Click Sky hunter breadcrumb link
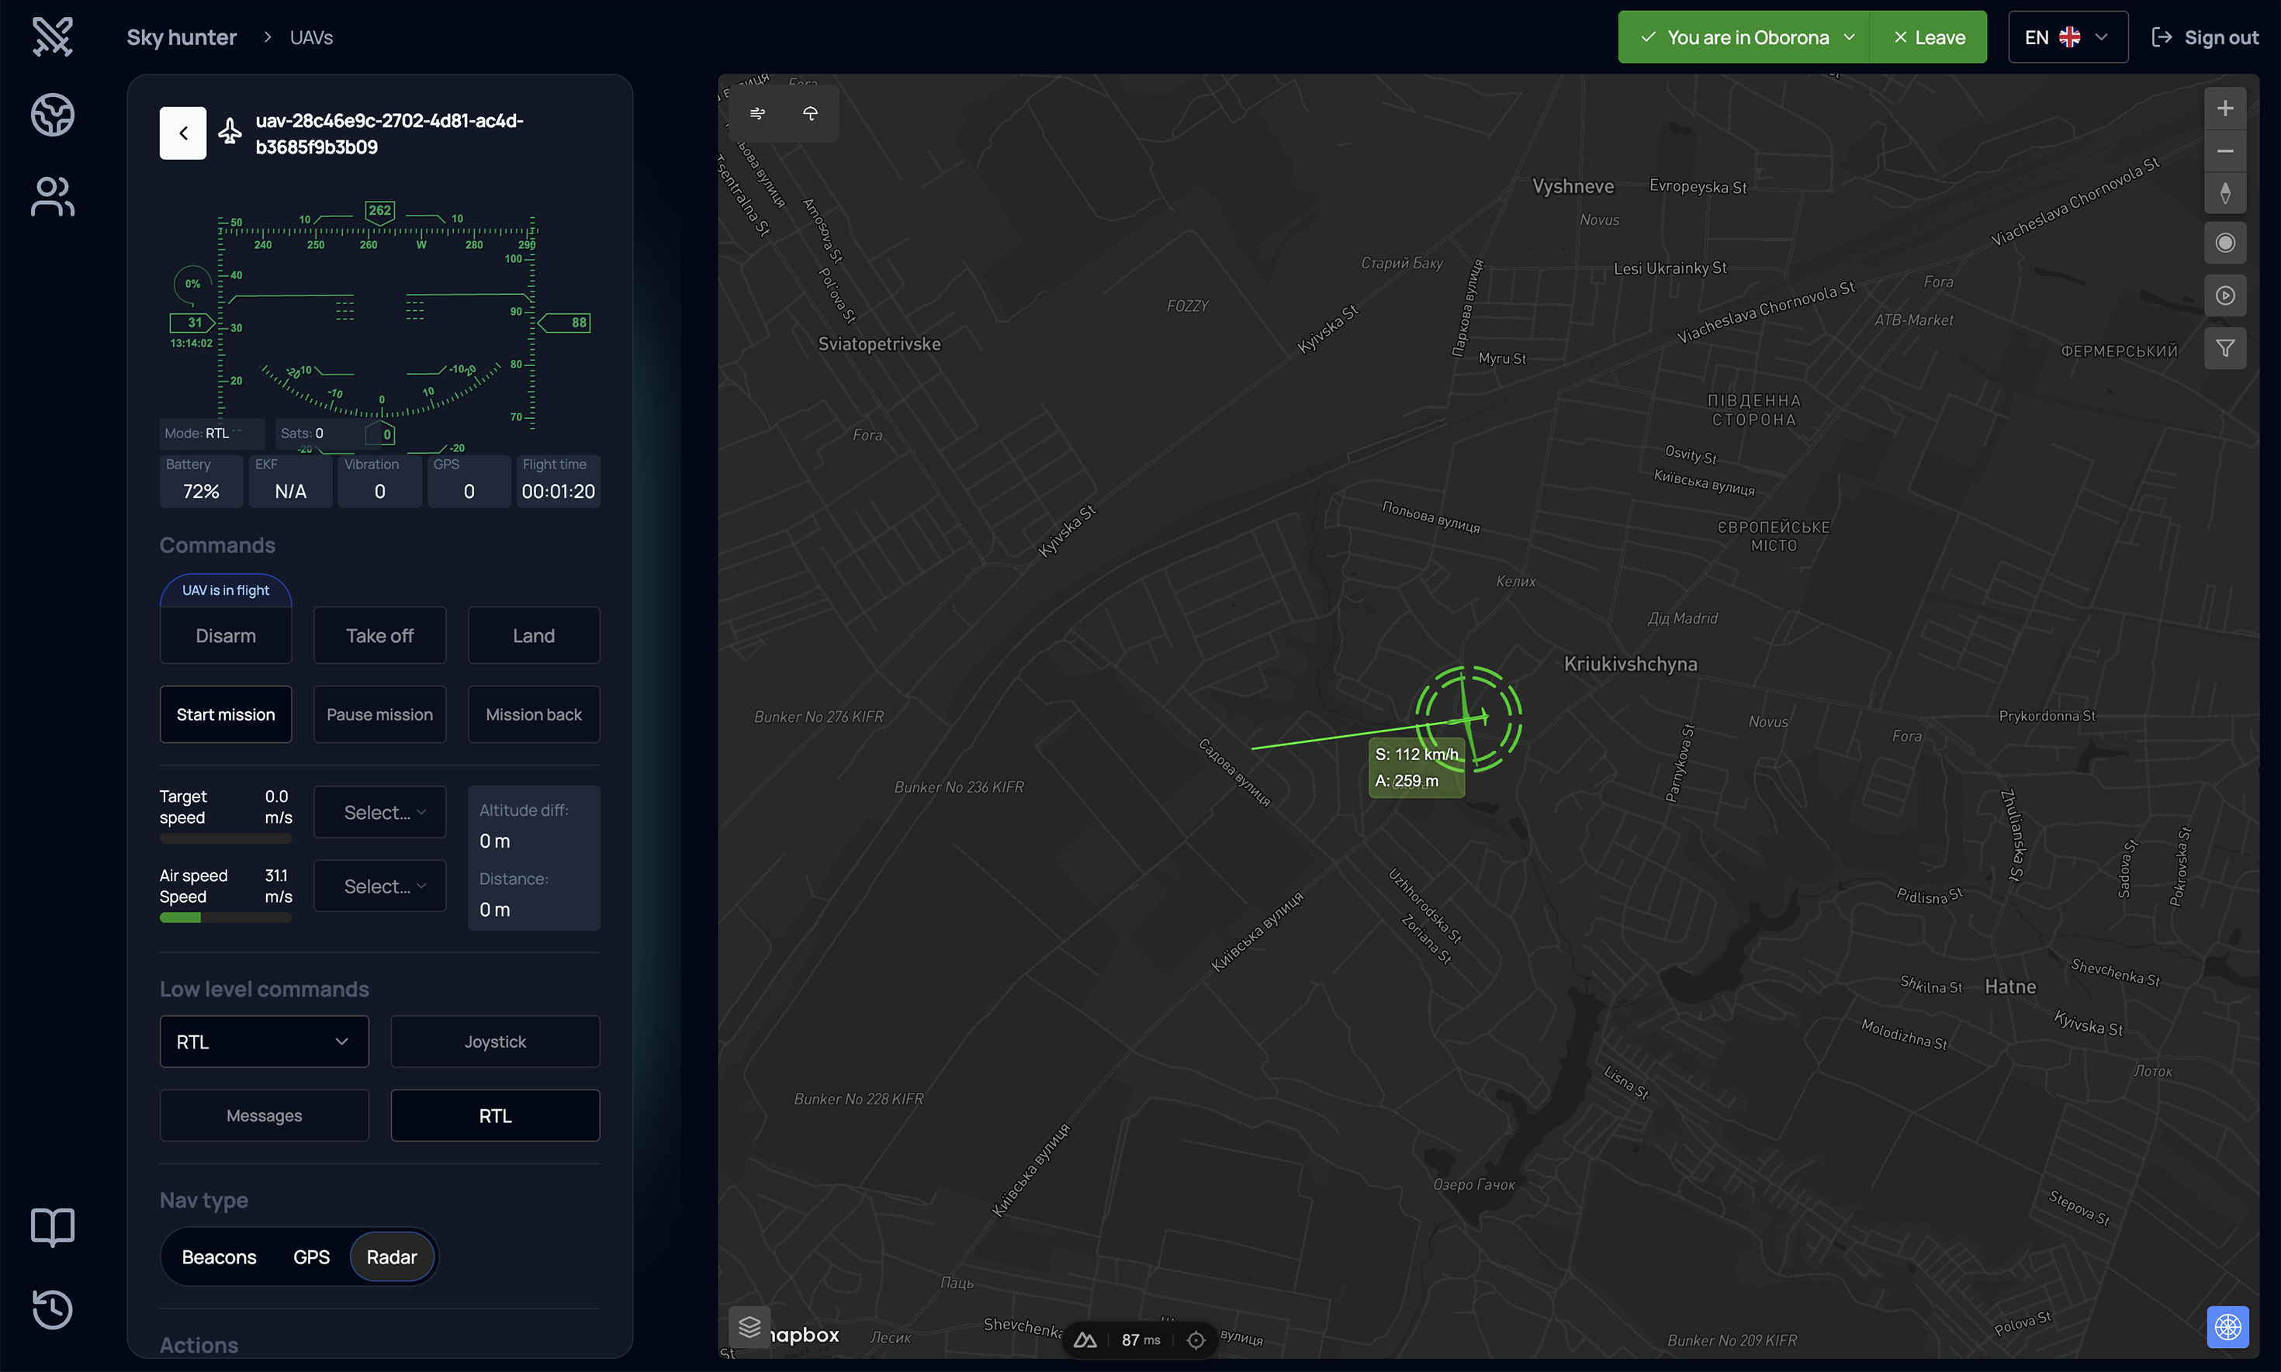The image size is (2281, 1372). (182, 38)
